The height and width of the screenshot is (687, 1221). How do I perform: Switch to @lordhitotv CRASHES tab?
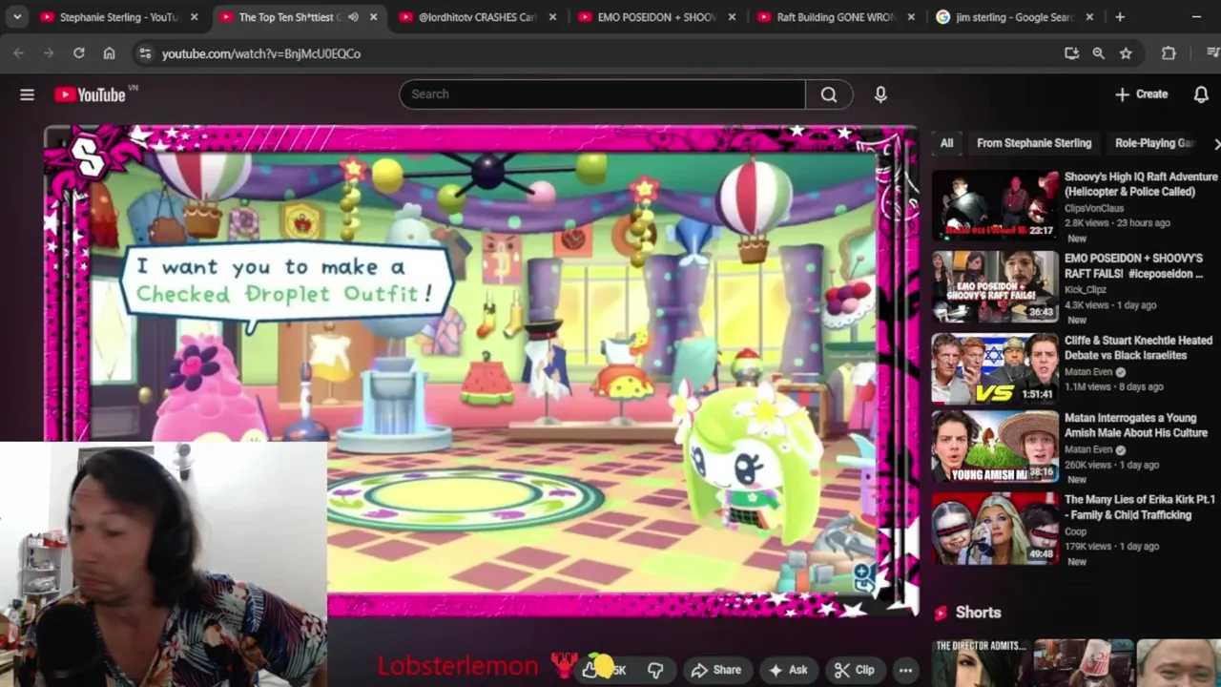click(x=477, y=17)
